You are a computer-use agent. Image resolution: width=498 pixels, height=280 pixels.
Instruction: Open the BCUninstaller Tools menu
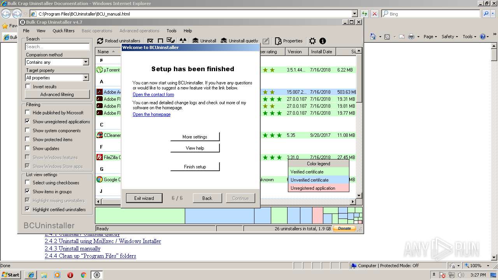pyautogui.click(x=171, y=31)
